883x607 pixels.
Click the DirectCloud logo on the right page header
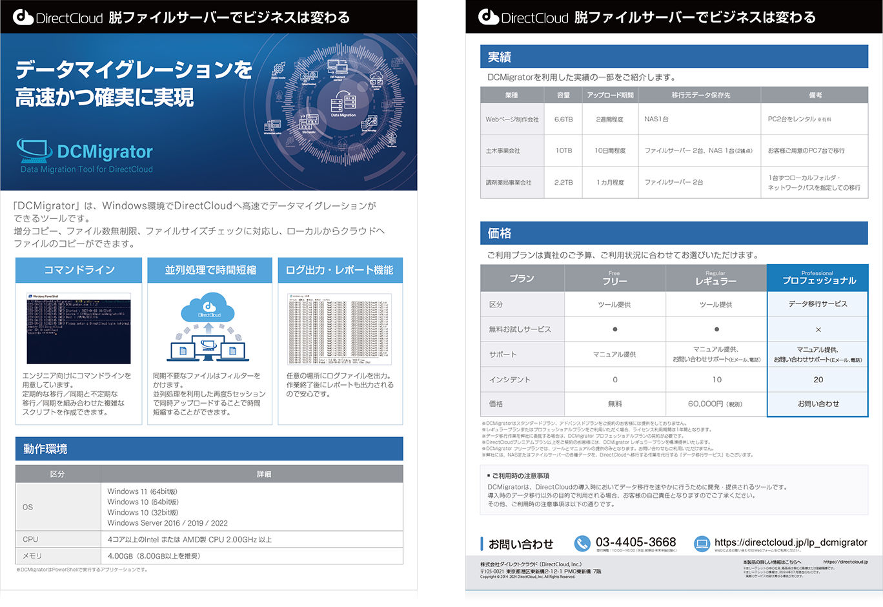pyautogui.click(x=523, y=17)
